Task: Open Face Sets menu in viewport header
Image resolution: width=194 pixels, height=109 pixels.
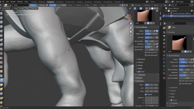Action: 34,8
